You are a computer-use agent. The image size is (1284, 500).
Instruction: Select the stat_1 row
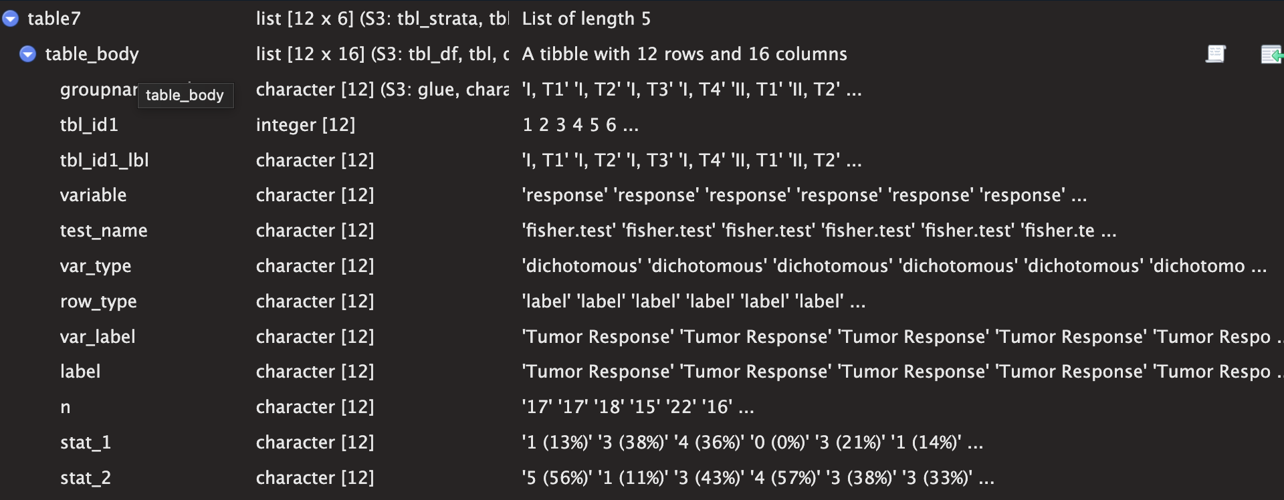click(x=642, y=443)
